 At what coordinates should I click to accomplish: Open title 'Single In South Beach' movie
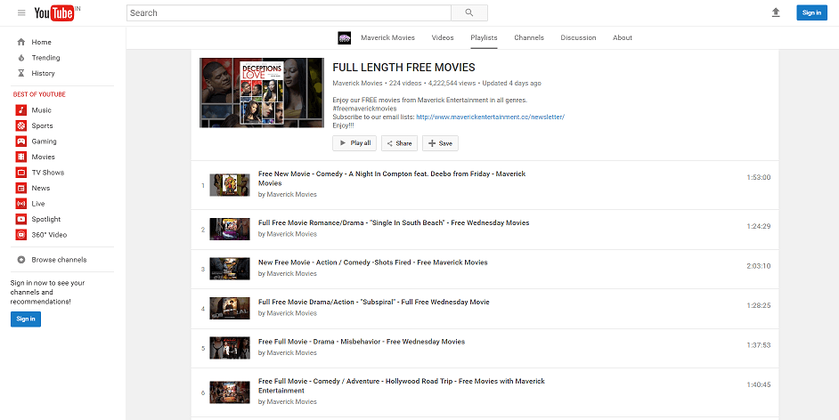coord(394,222)
